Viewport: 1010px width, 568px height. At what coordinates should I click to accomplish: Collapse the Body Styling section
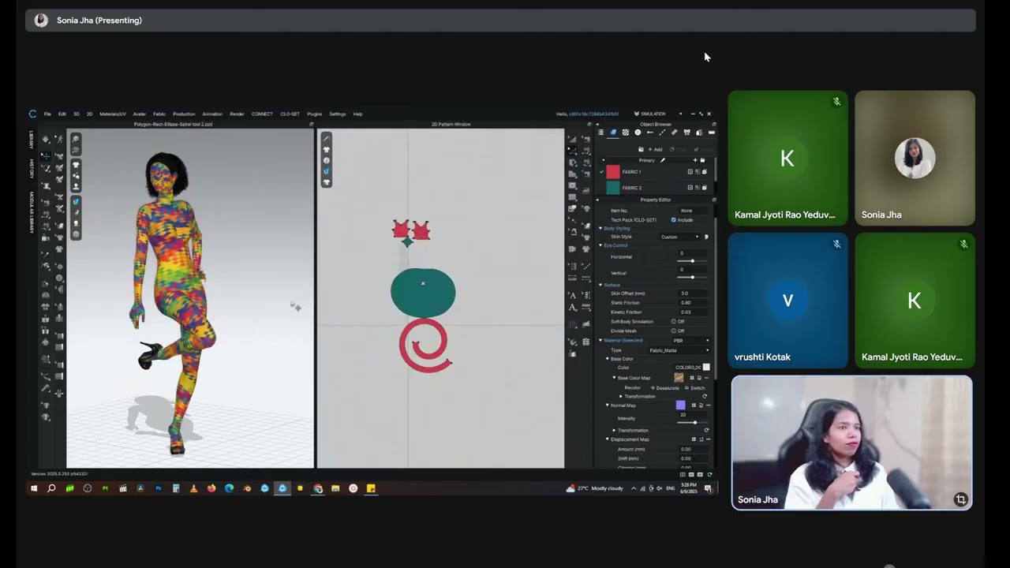[x=600, y=228]
